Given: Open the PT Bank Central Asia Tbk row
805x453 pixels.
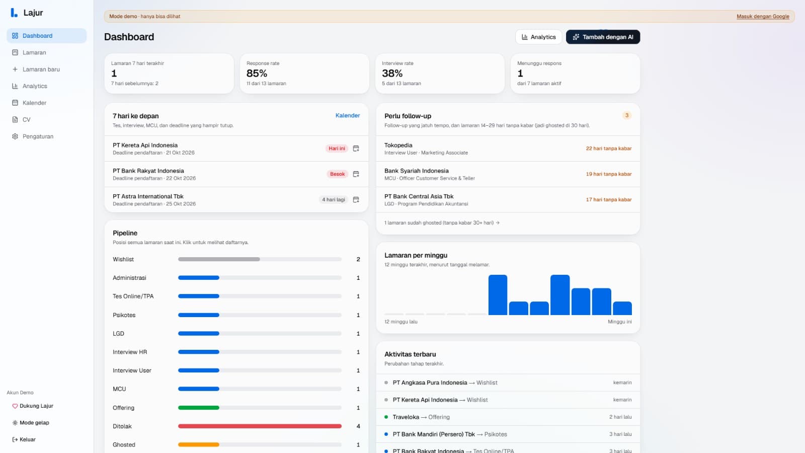Looking at the screenshot, I should point(508,200).
